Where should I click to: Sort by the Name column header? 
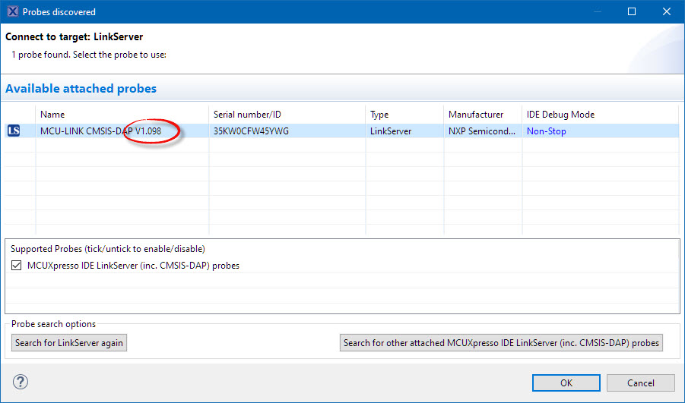click(x=52, y=115)
